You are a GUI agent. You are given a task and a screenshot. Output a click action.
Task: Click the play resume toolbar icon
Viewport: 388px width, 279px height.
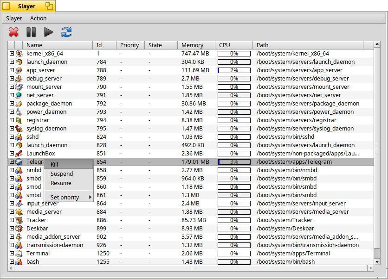(x=48, y=32)
